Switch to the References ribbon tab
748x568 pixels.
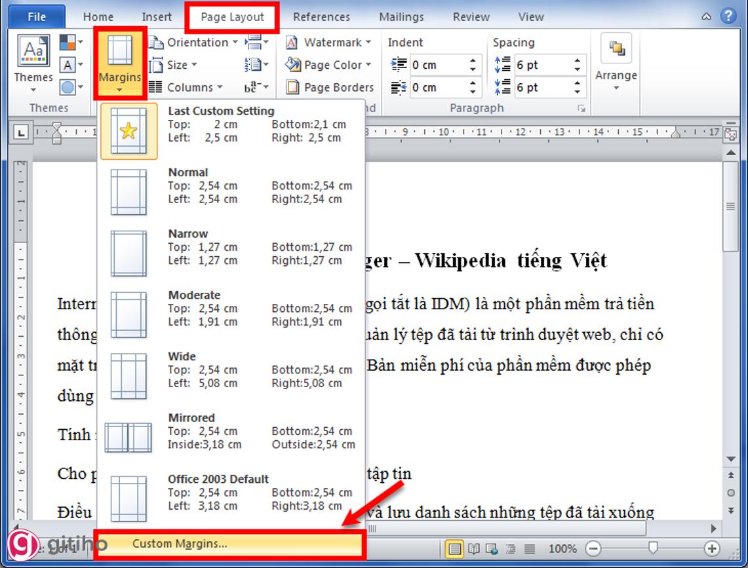(321, 16)
